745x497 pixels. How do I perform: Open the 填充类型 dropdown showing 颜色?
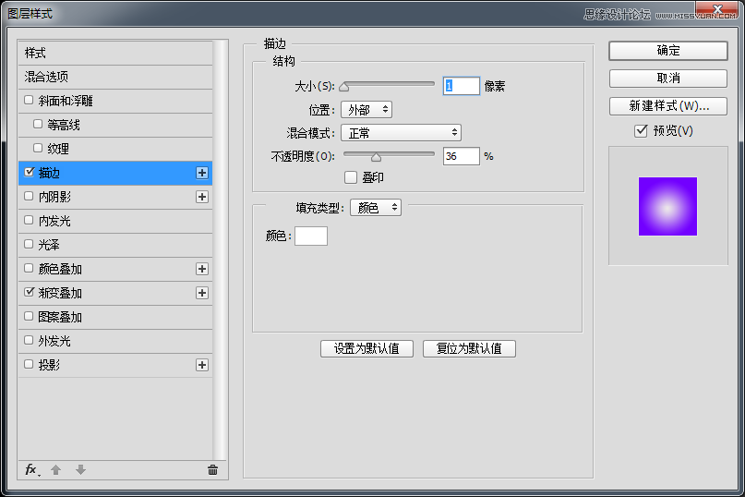376,207
